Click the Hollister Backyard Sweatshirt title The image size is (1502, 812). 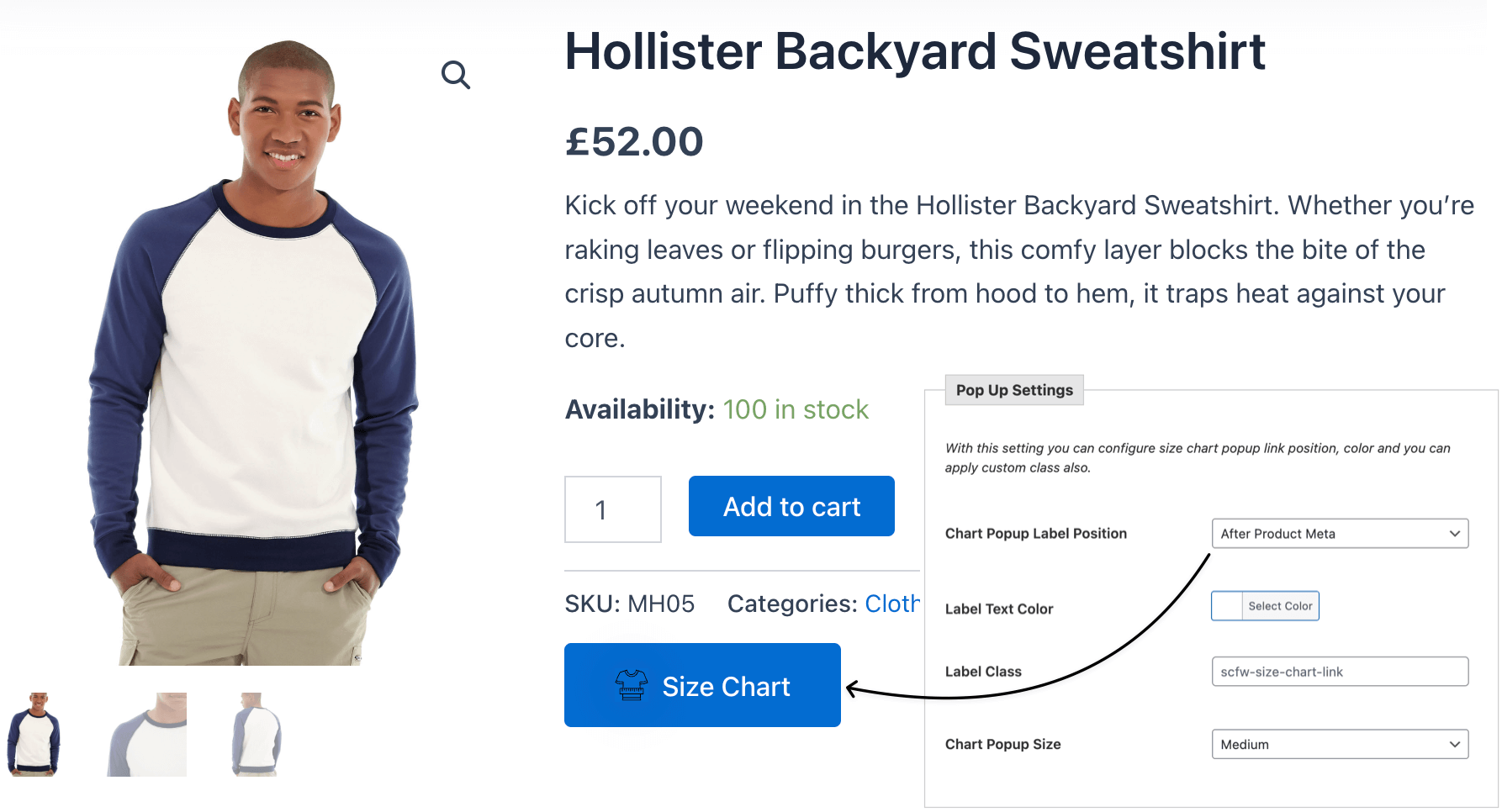pos(915,52)
